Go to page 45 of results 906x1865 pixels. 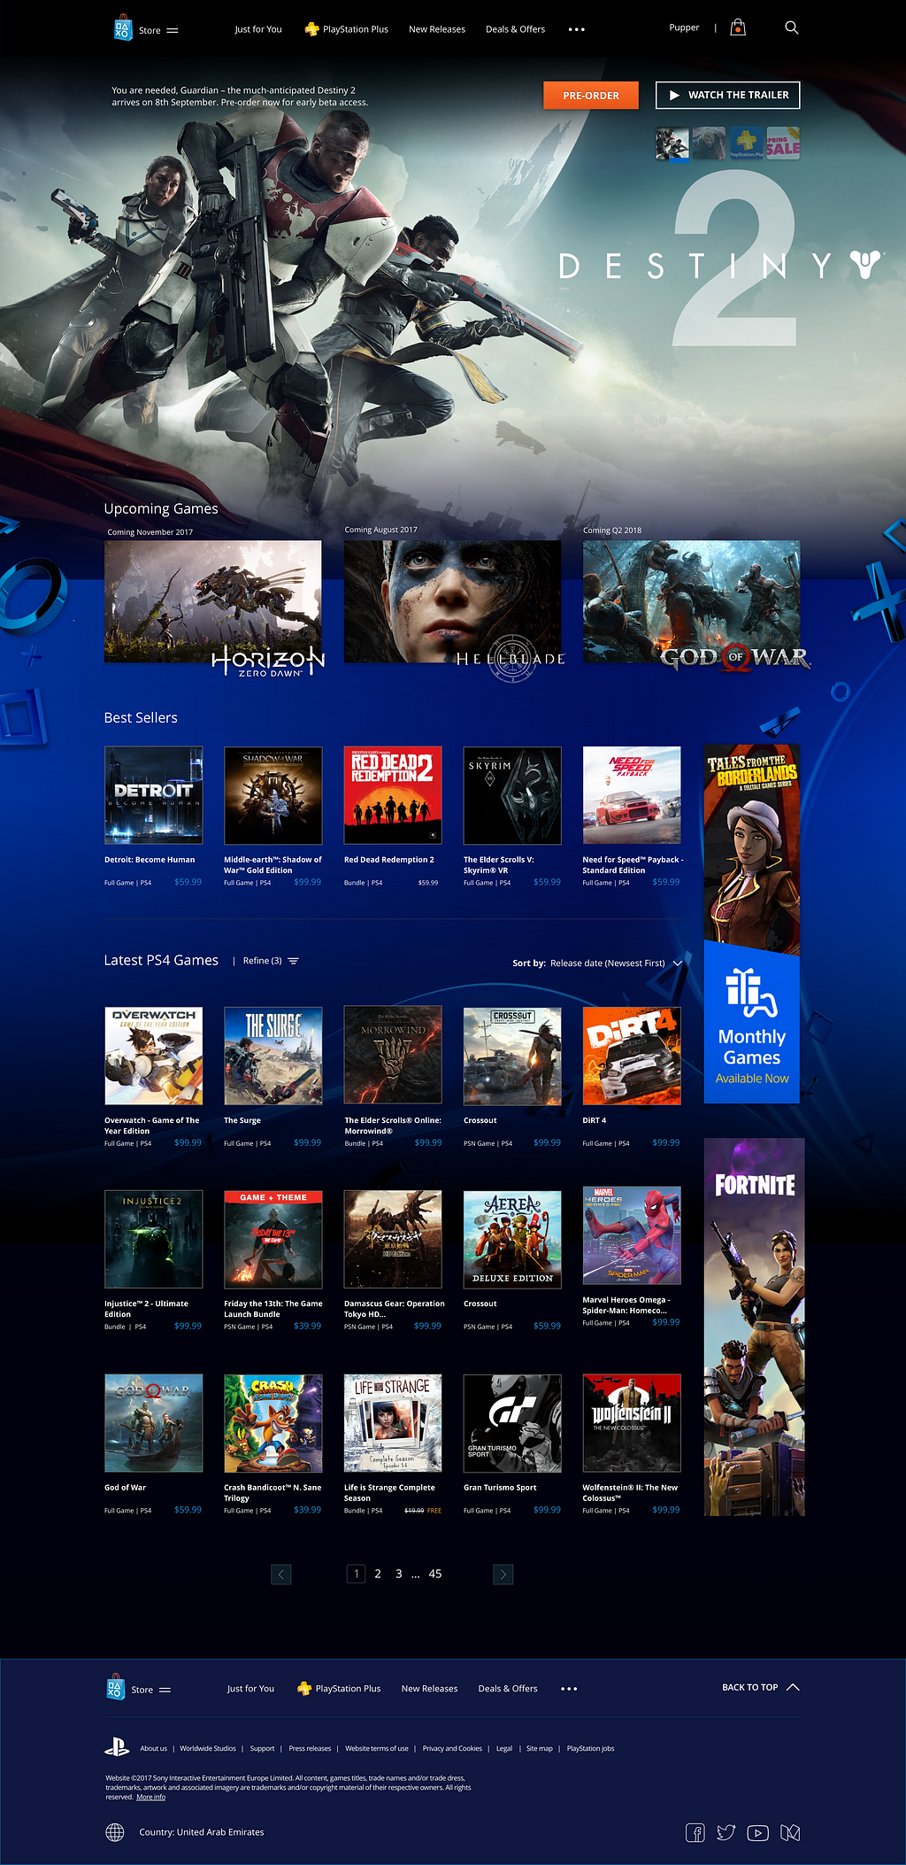tap(435, 1574)
